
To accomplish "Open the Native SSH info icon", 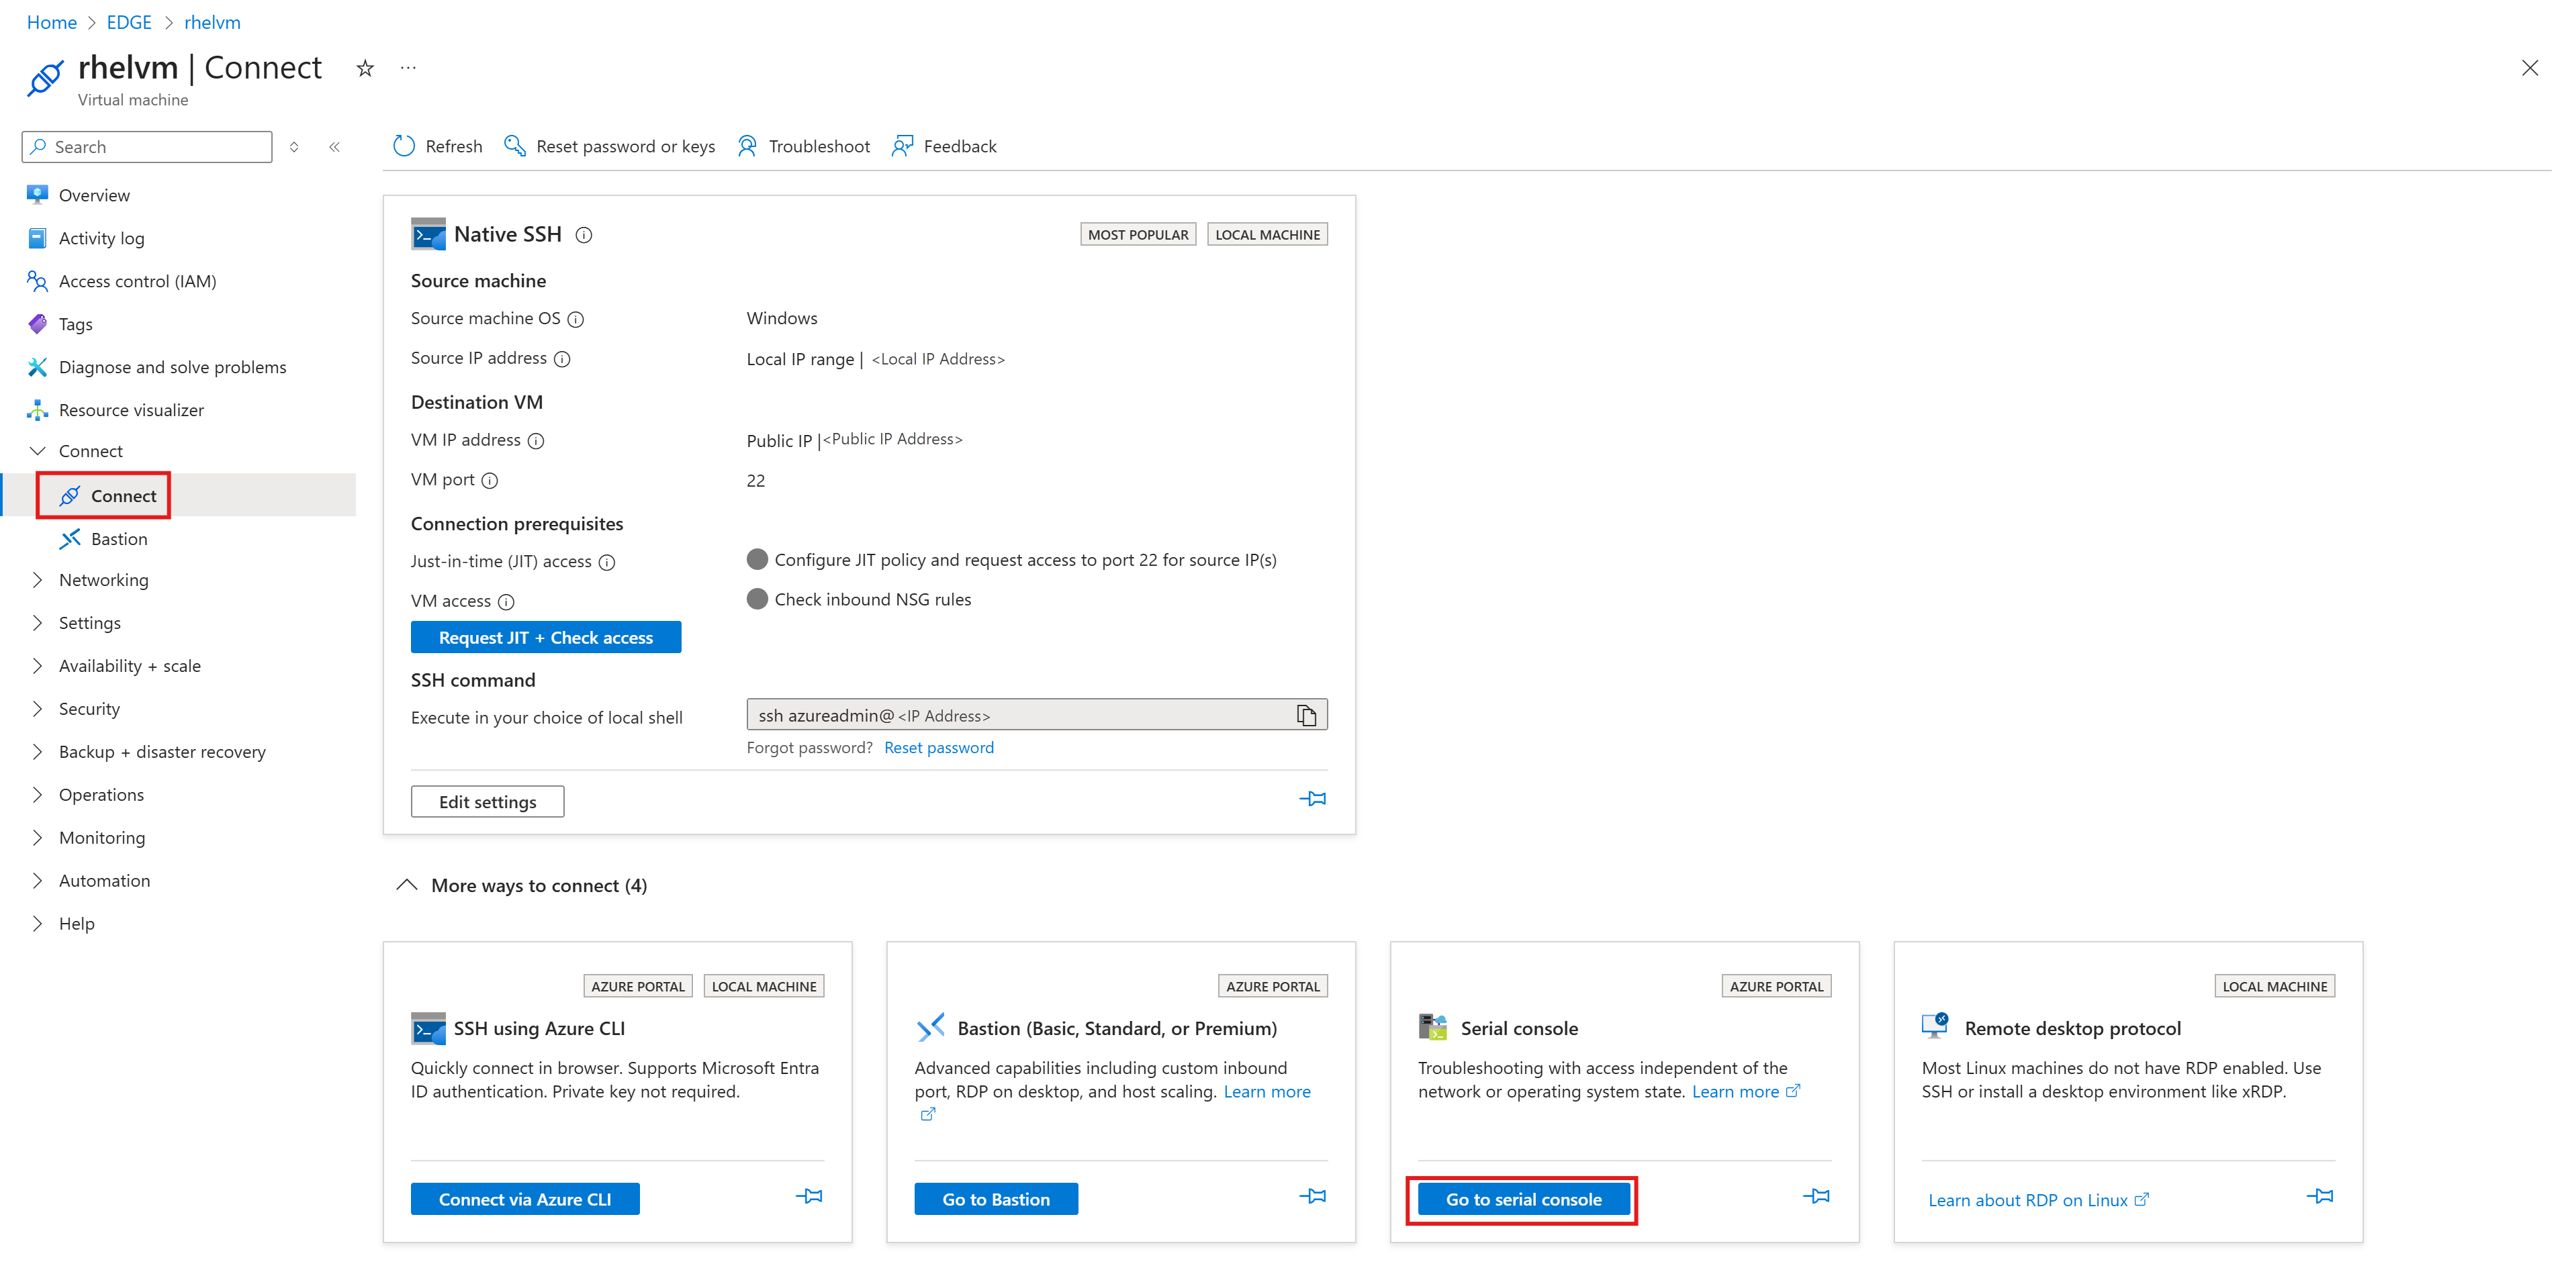I will 584,236.
